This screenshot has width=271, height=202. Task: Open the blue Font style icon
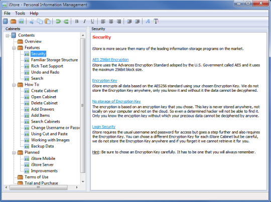[148, 22]
